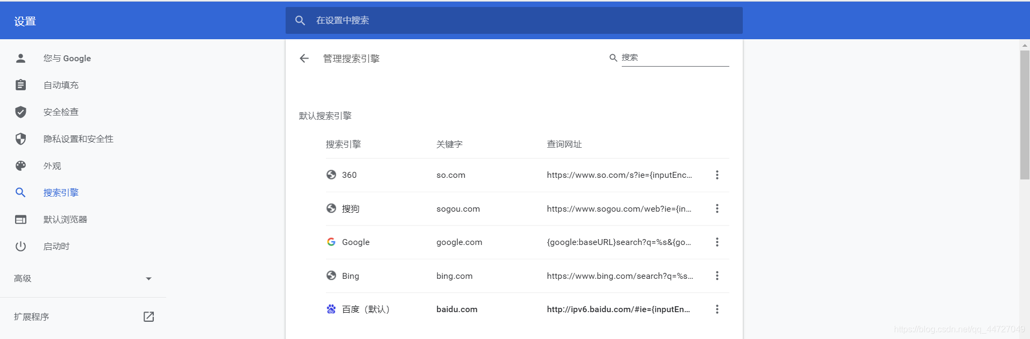Click the URL https://www.sogou.com/web?ie=...
Image resolution: width=1030 pixels, height=339 pixels.
click(619, 209)
